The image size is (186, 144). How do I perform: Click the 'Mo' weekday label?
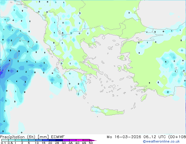point(109,137)
